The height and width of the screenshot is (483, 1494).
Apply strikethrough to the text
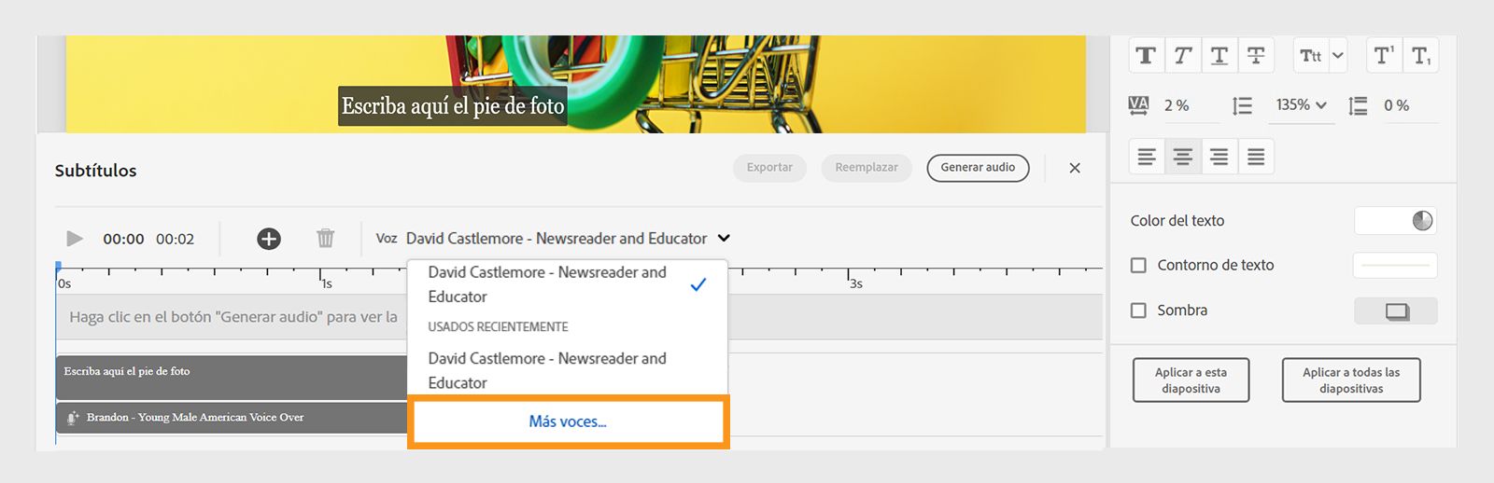tap(1256, 56)
